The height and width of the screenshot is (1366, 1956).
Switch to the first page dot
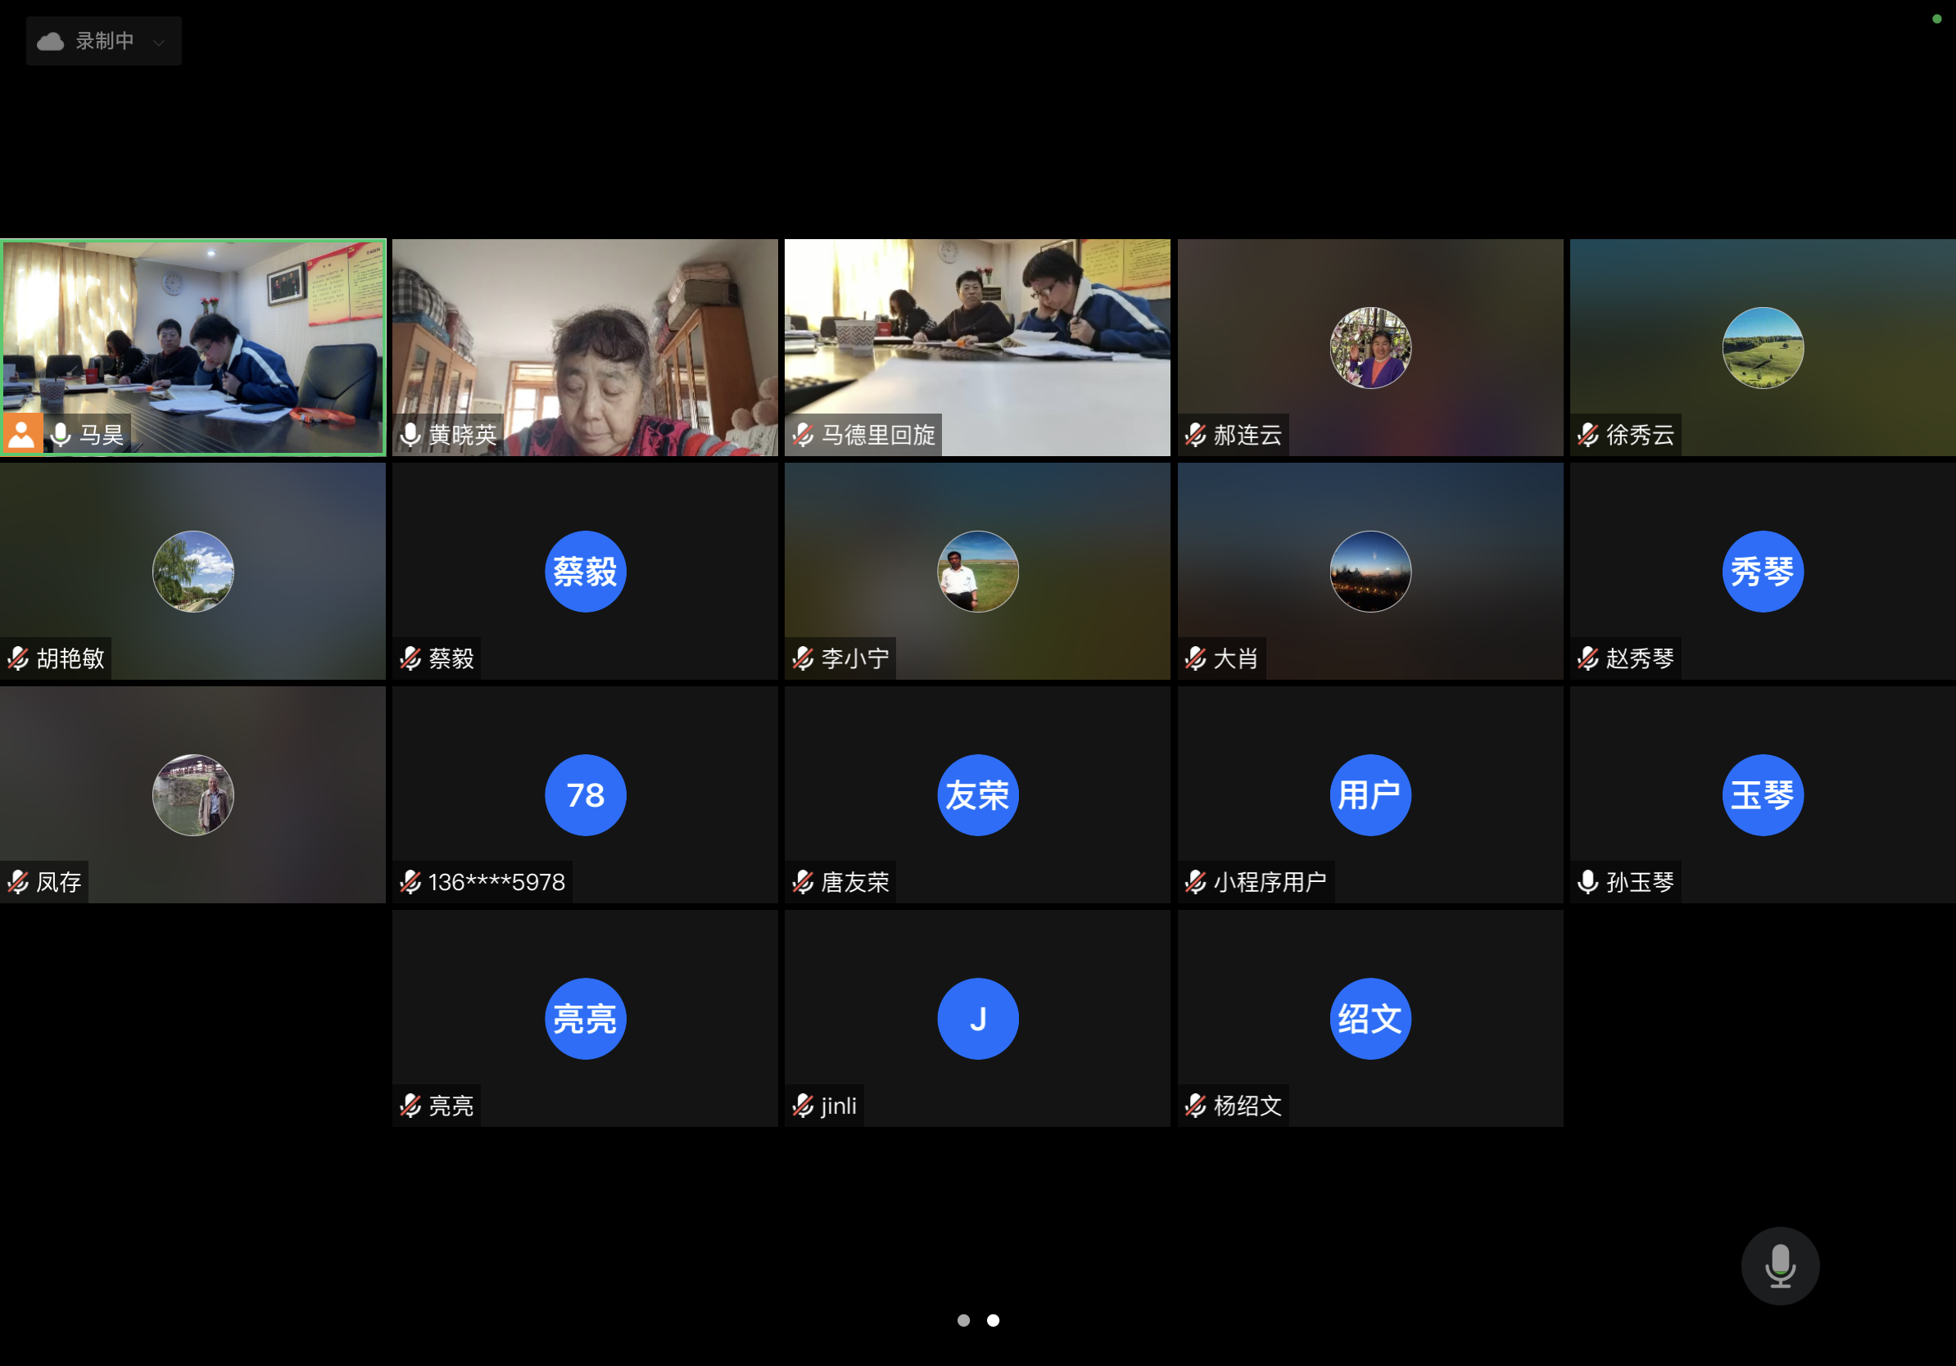pos(963,1320)
